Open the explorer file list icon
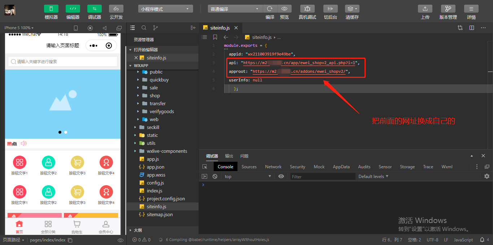Screen dimensions: 493x245 [x=132, y=28]
